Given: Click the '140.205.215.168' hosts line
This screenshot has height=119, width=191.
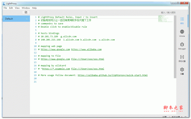Looking at the screenshot, I should tap(76, 40).
